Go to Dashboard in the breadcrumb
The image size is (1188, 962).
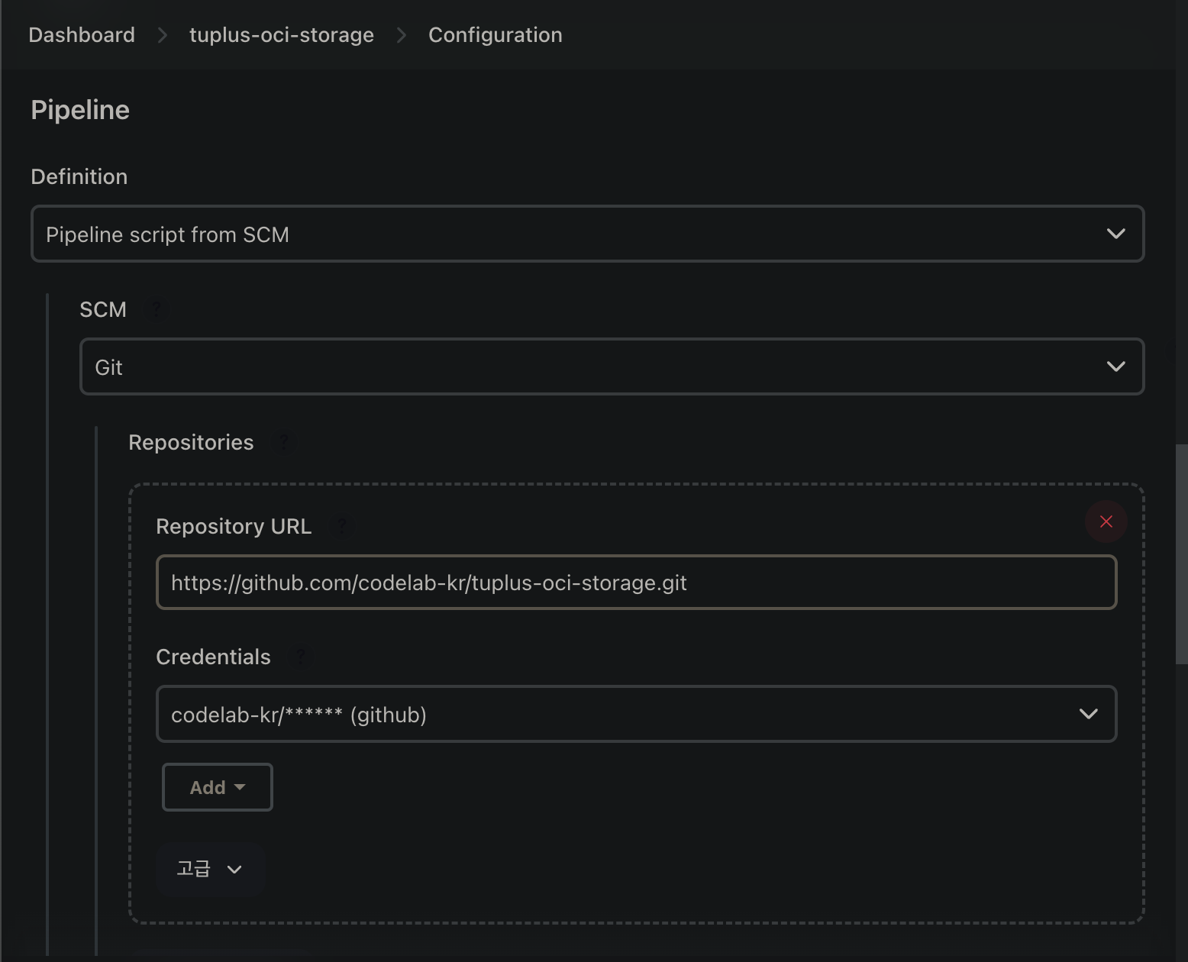[x=82, y=35]
